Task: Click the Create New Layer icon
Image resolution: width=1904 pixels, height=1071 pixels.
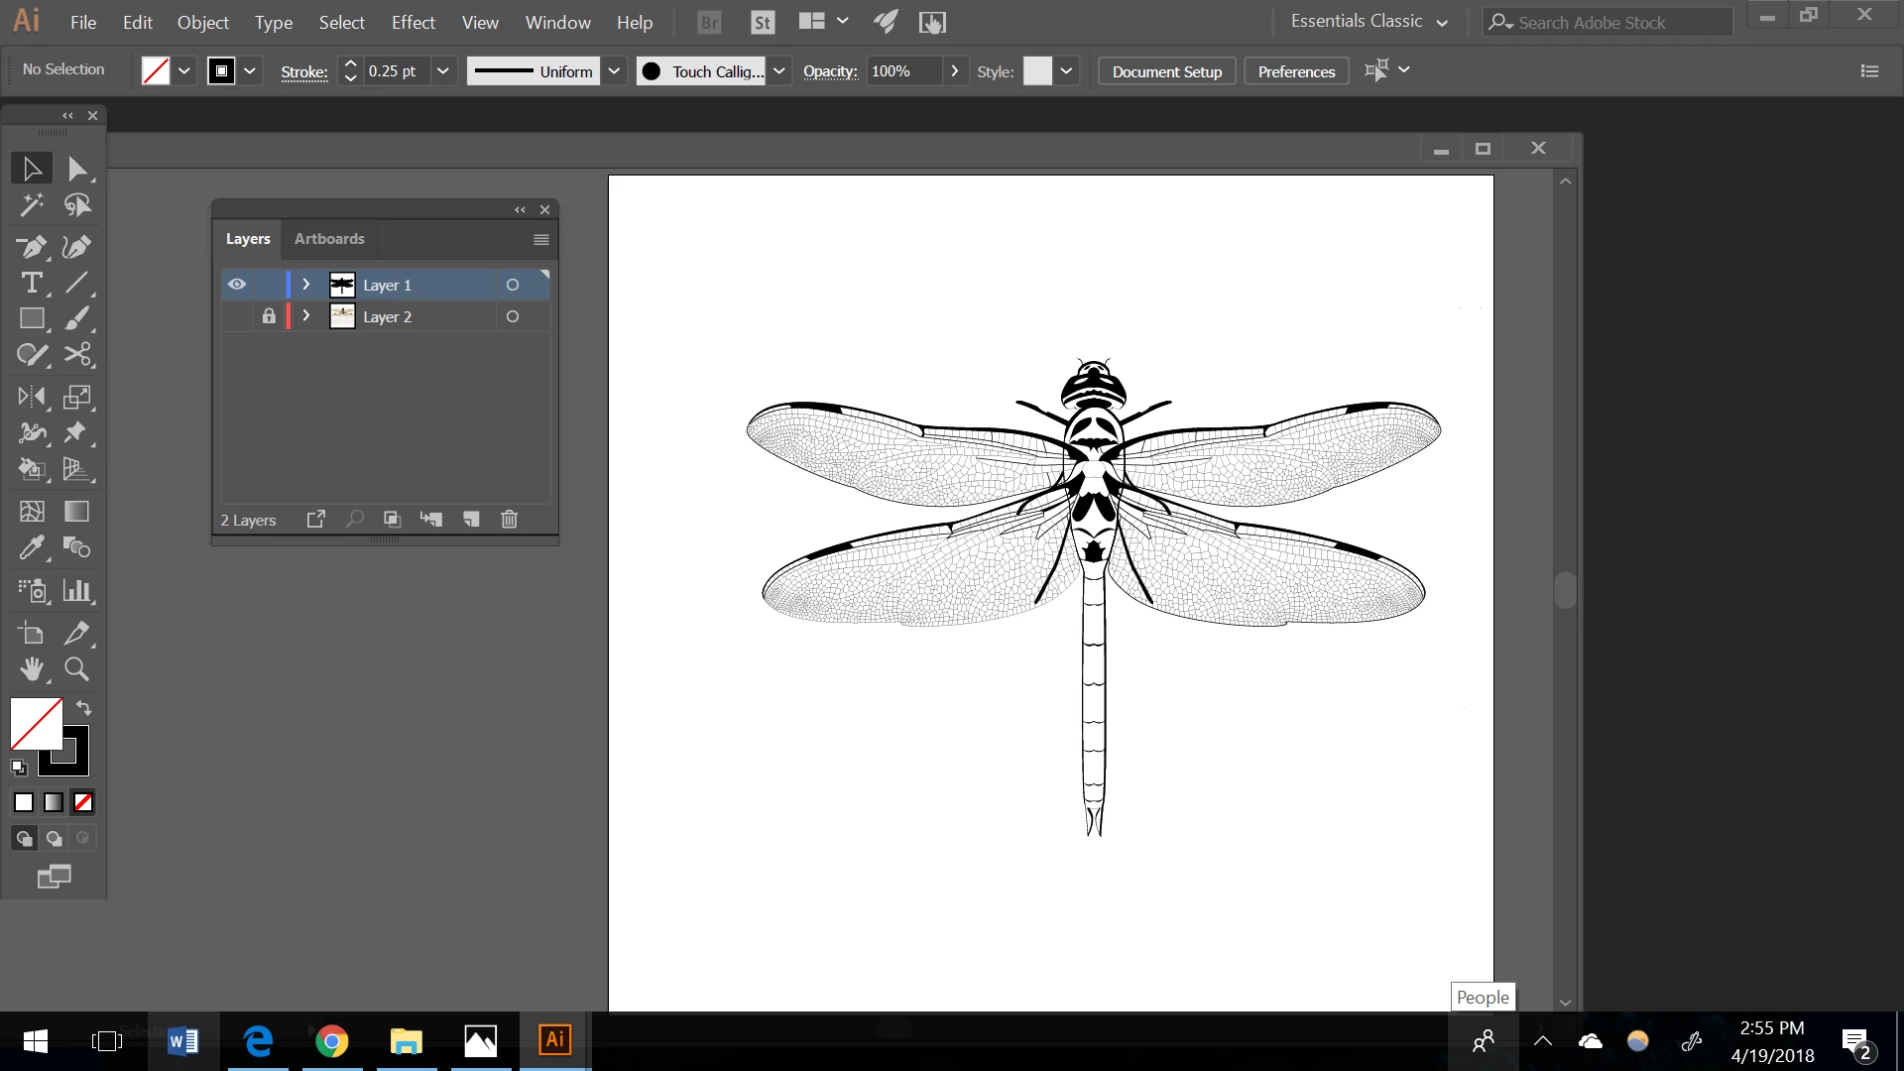Action: point(471,519)
